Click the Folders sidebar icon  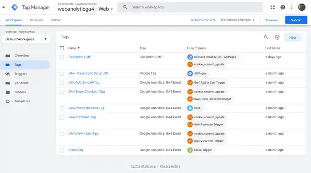click(x=8, y=92)
